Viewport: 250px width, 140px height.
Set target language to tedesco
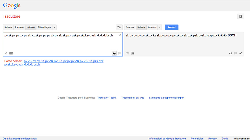[x=152, y=27]
